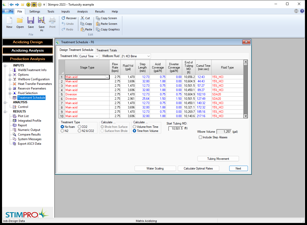The height and width of the screenshot is (225, 307).
Task: Select the Volume from Time radio button
Action: [x=135, y=127]
